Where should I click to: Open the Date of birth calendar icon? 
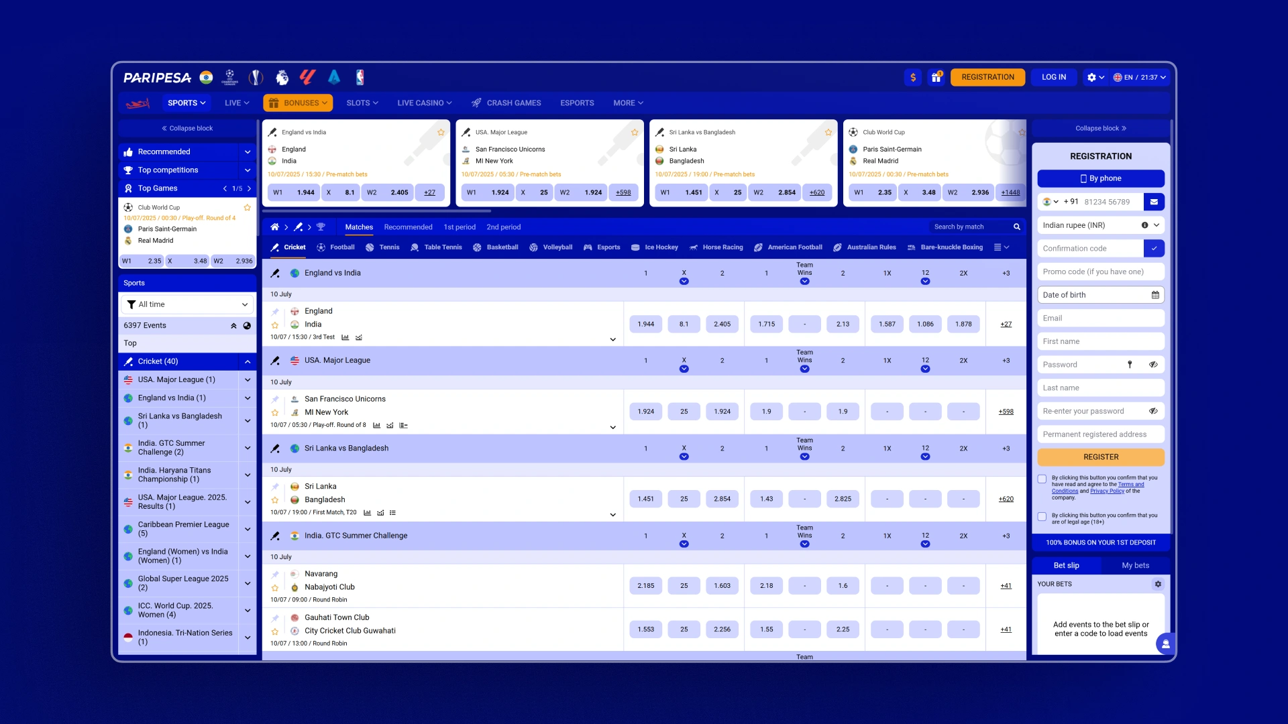coord(1155,295)
